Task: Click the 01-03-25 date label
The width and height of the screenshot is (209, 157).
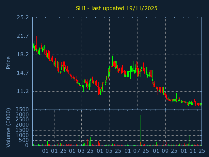Action: click(82, 151)
